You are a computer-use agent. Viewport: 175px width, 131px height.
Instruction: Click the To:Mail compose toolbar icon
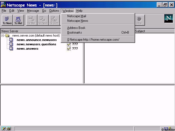point(18,20)
